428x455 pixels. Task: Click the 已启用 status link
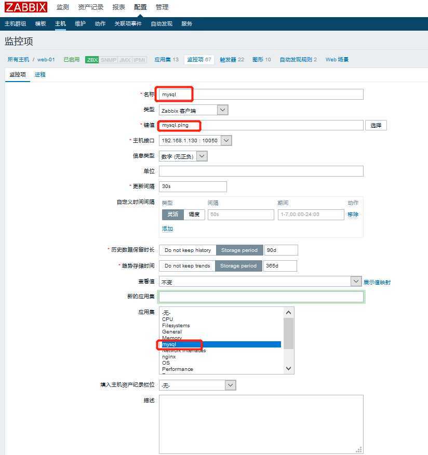71,60
